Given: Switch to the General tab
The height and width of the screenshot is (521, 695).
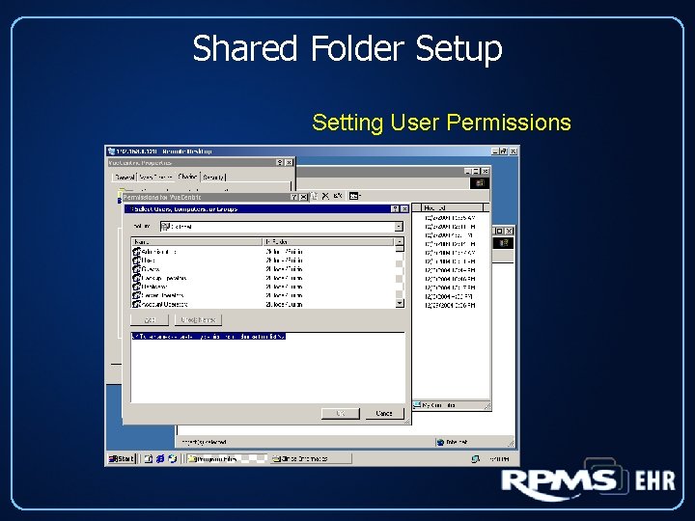Looking at the screenshot, I should 125,178.
